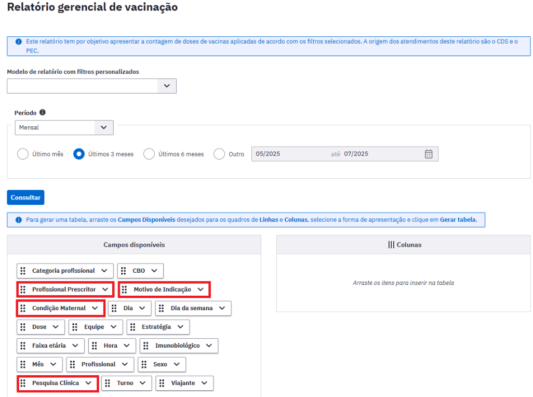Open the Mensal period type dropdown
Screen dimensions: 533x397
click(103, 127)
